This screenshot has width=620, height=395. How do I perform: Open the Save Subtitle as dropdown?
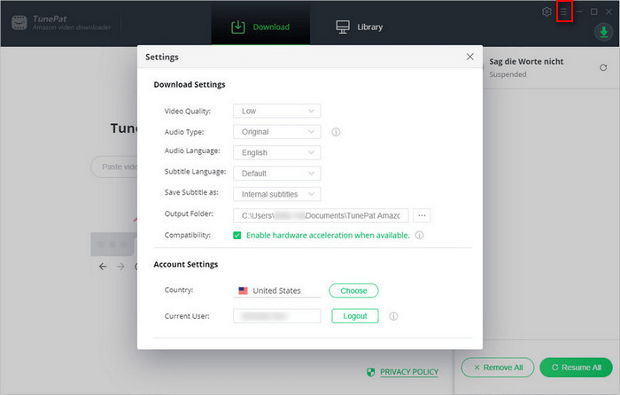276,194
